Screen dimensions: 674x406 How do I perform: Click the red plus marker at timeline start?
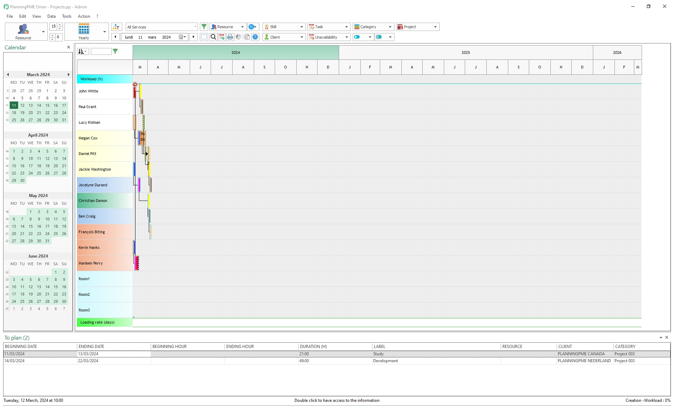pos(135,84)
